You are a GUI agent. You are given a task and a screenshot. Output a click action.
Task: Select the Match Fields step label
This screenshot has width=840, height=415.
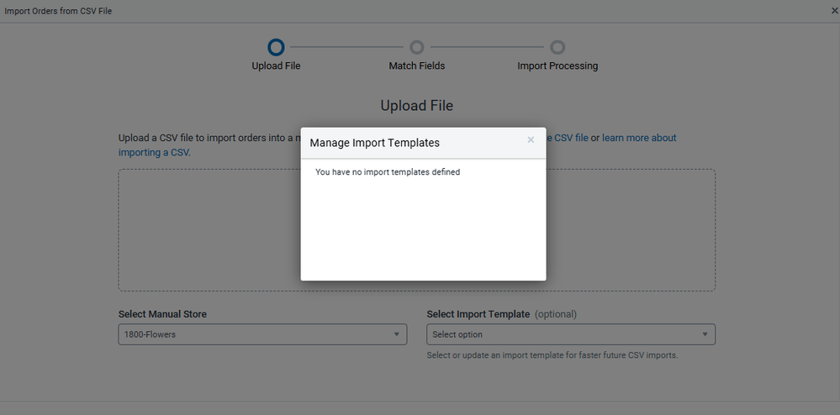coord(416,66)
